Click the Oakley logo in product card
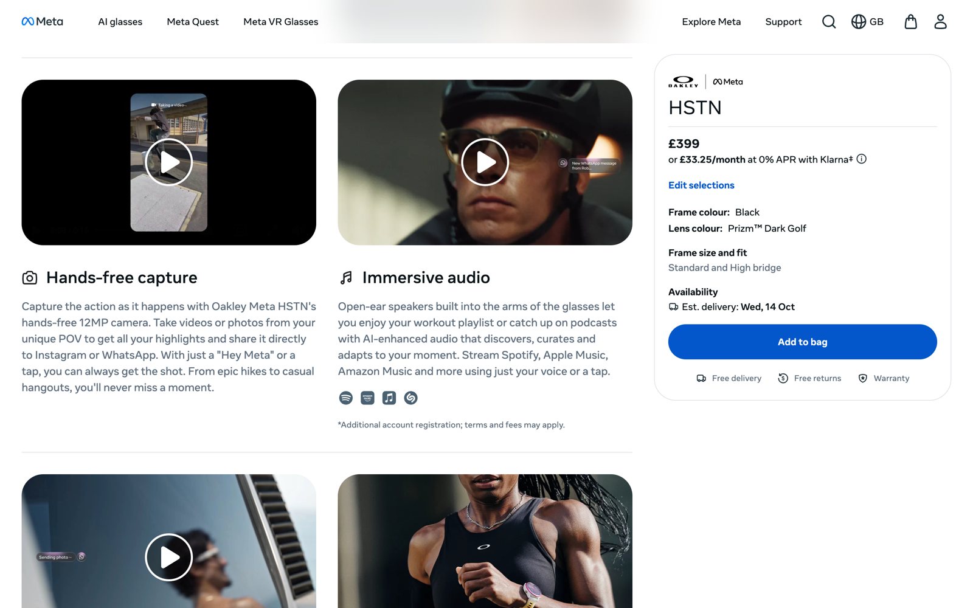 pos(684,81)
